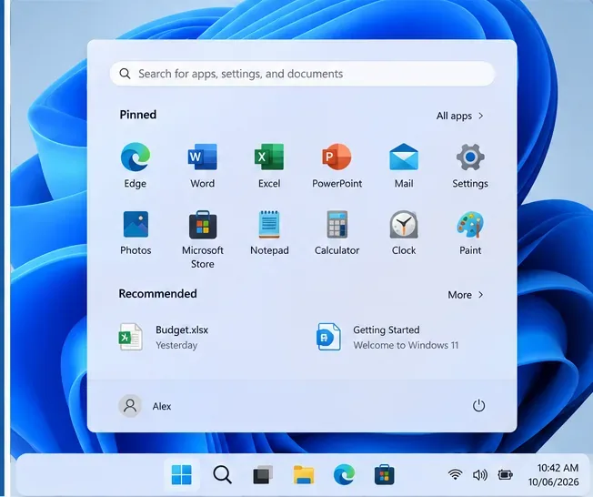Viewport: 593px width, 497px height.
Task: Click the Recommended section heading
Action: click(157, 294)
